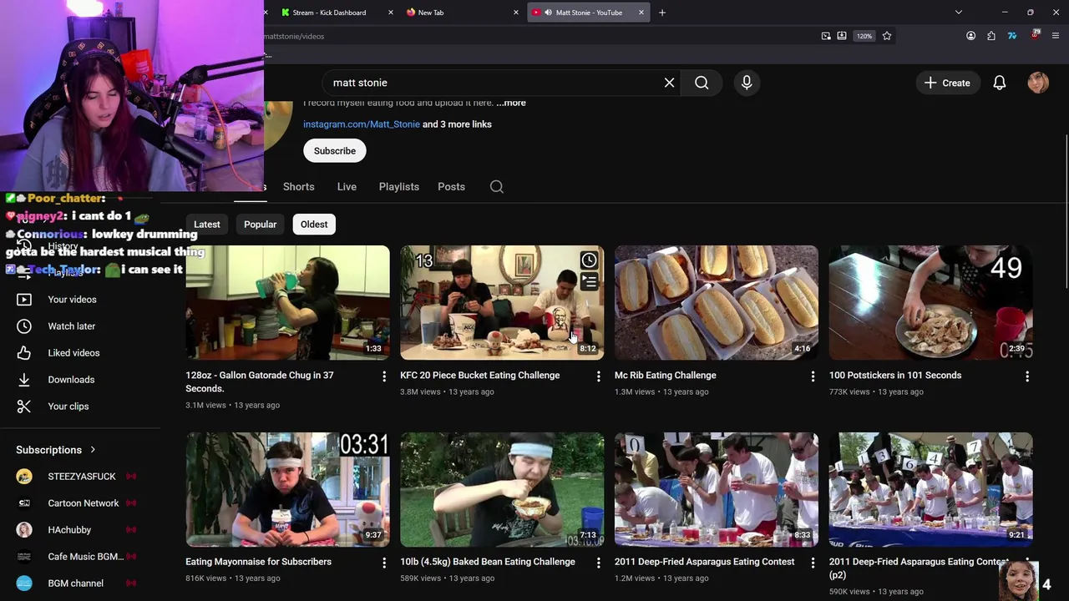Open STEEZYASFUCK subscription channel
This screenshot has width=1069, height=601.
[80, 477]
